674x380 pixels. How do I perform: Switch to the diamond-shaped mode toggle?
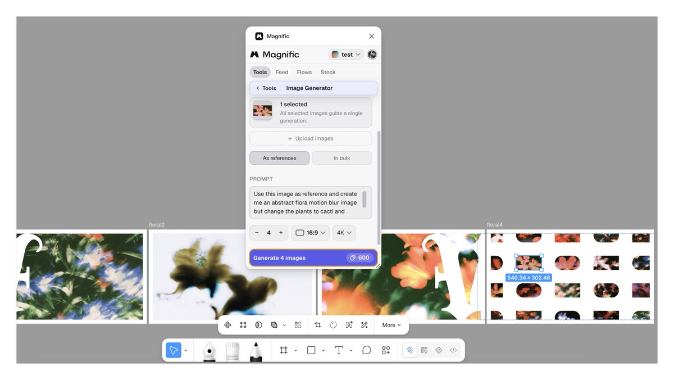(x=439, y=350)
